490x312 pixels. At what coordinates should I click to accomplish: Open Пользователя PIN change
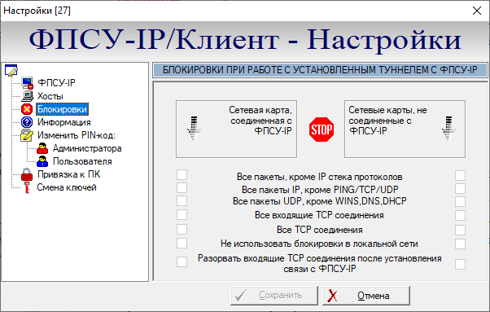click(82, 161)
